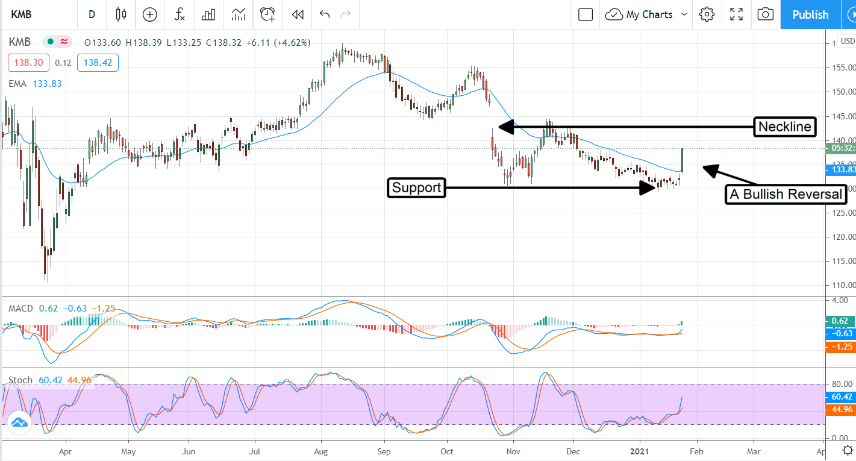Screen dimensions: 856x461
Task: Click the Feb label on time axis
Action: click(x=696, y=450)
